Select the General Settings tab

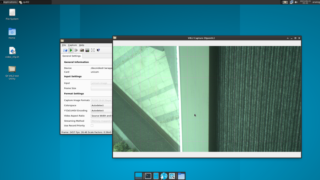click(71, 56)
